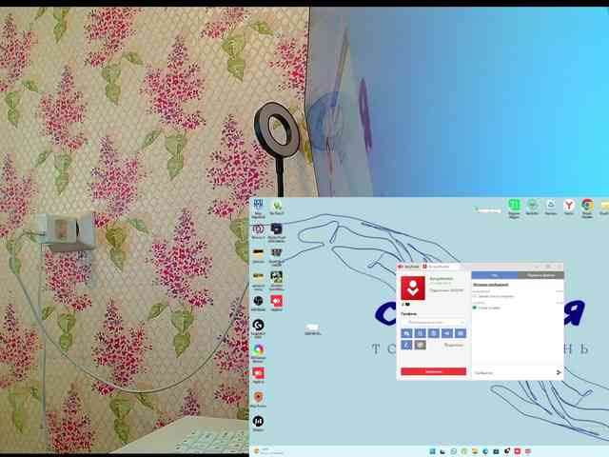Select the second AnyDesk session title tab

[x=439, y=267]
